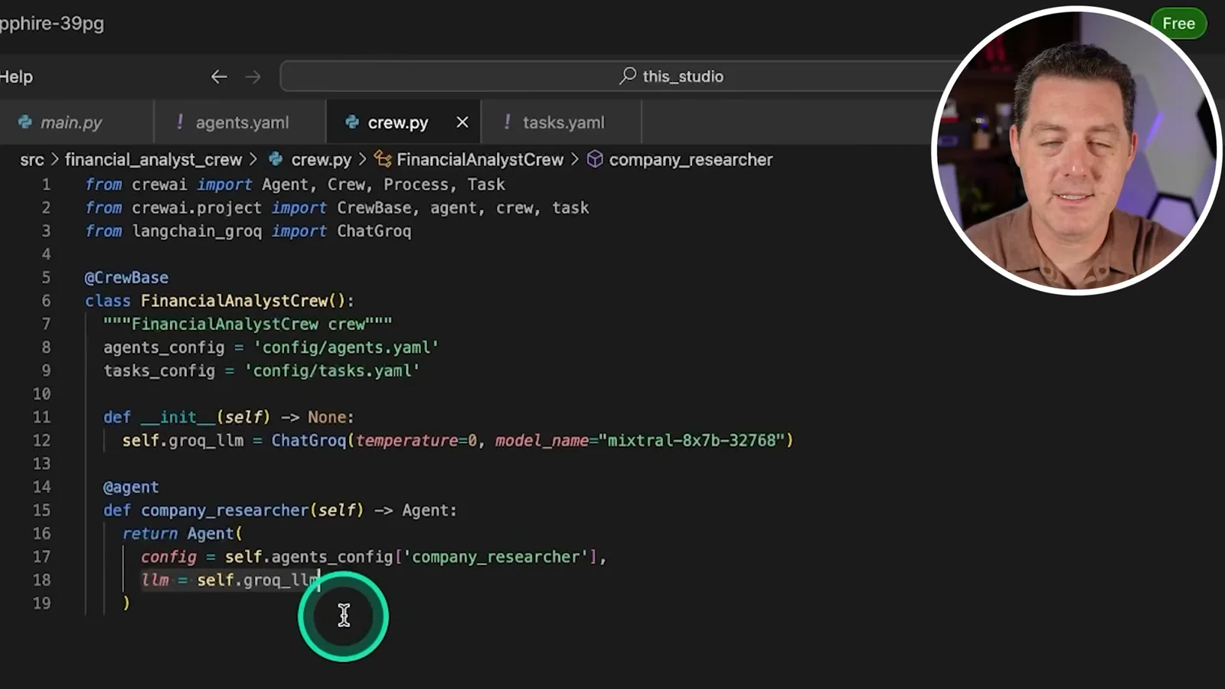1225x689 pixels.
Task: Click 'CrewBase' in the second import line
Action: pos(374,207)
